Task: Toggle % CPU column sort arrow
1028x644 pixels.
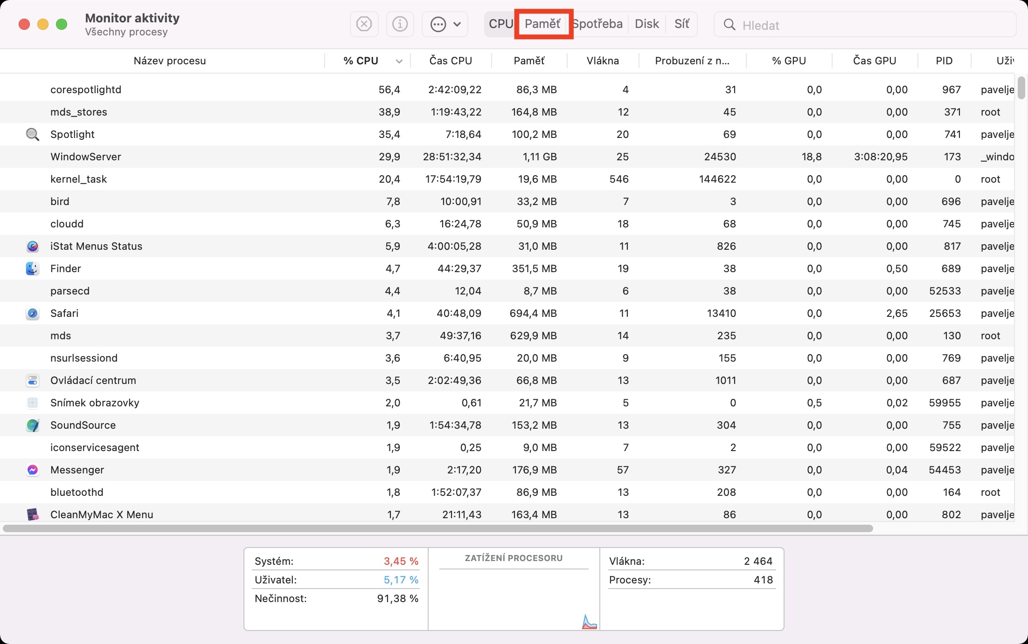Action: click(399, 61)
